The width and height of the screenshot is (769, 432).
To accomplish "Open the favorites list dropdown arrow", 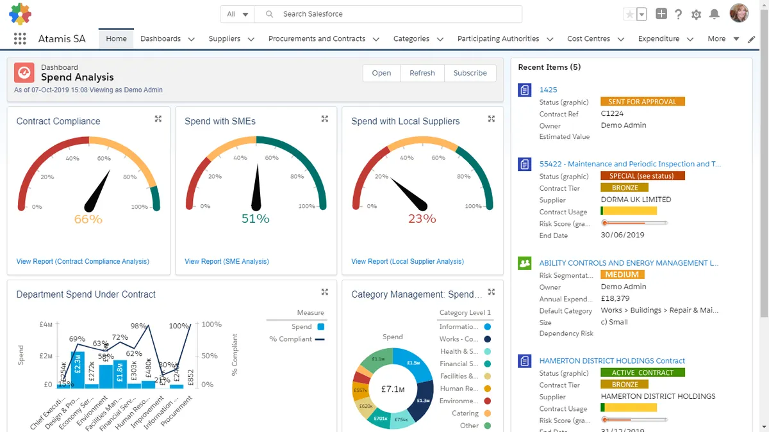I will (642, 14).
